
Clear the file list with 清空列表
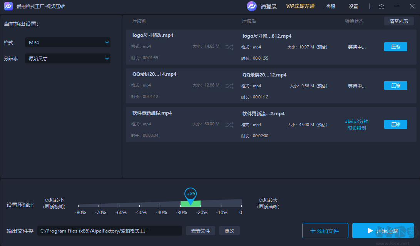point(399,21)
